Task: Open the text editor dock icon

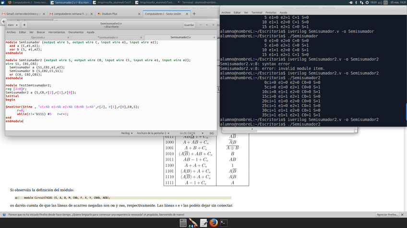Action: click(x=203, y=223)
